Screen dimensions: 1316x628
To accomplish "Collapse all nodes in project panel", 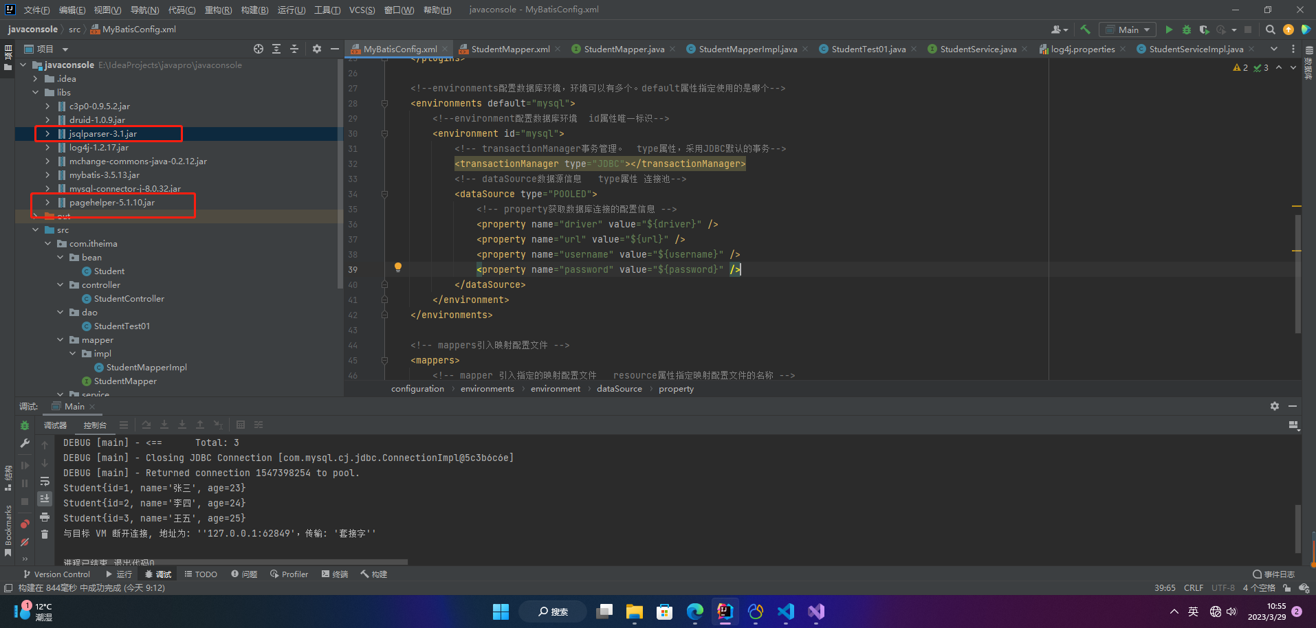I will [294, 49].
